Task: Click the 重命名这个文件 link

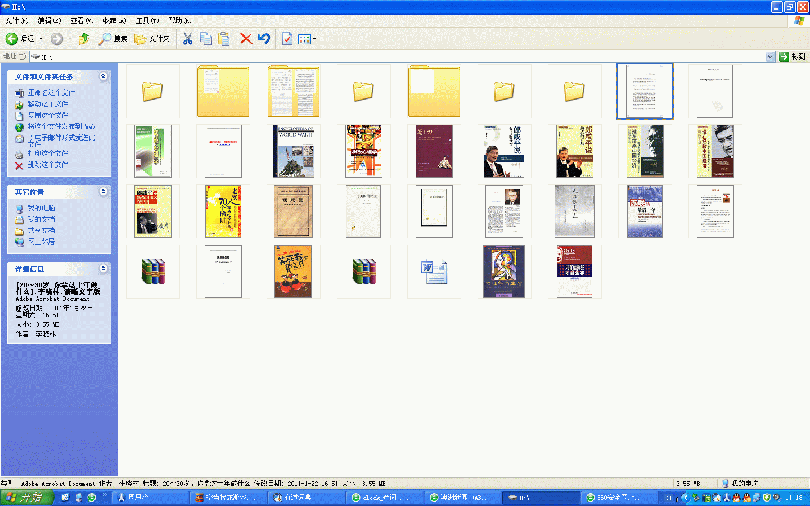Action: (51, 93)
